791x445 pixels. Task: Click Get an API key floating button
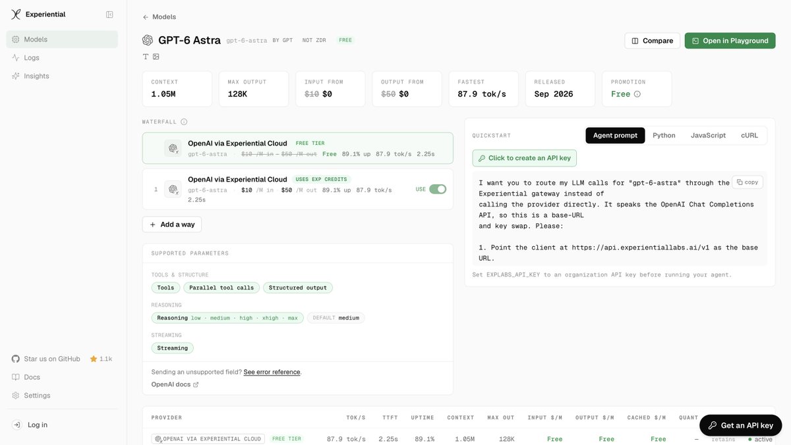click(x=741, y=426)
